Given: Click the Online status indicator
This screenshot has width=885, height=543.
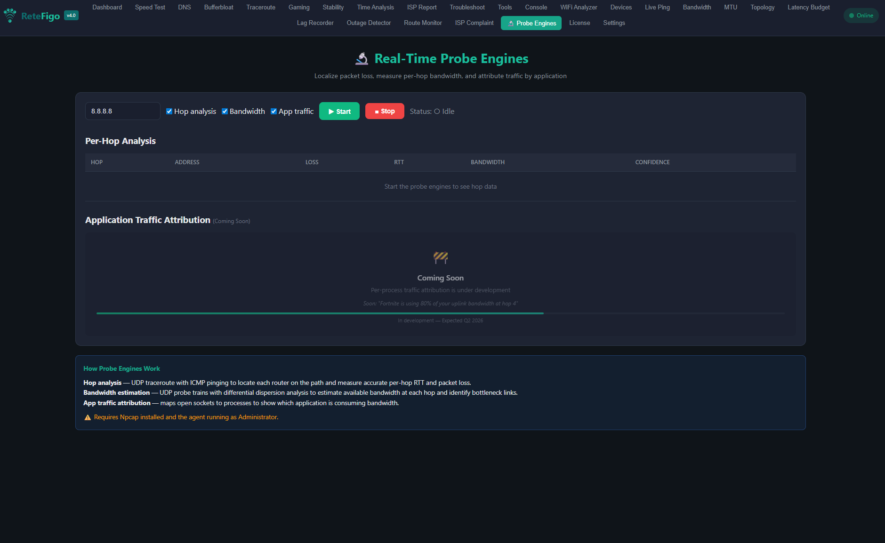Looking at the screenshot, I should pyautogui.click(x=861, y=16).
